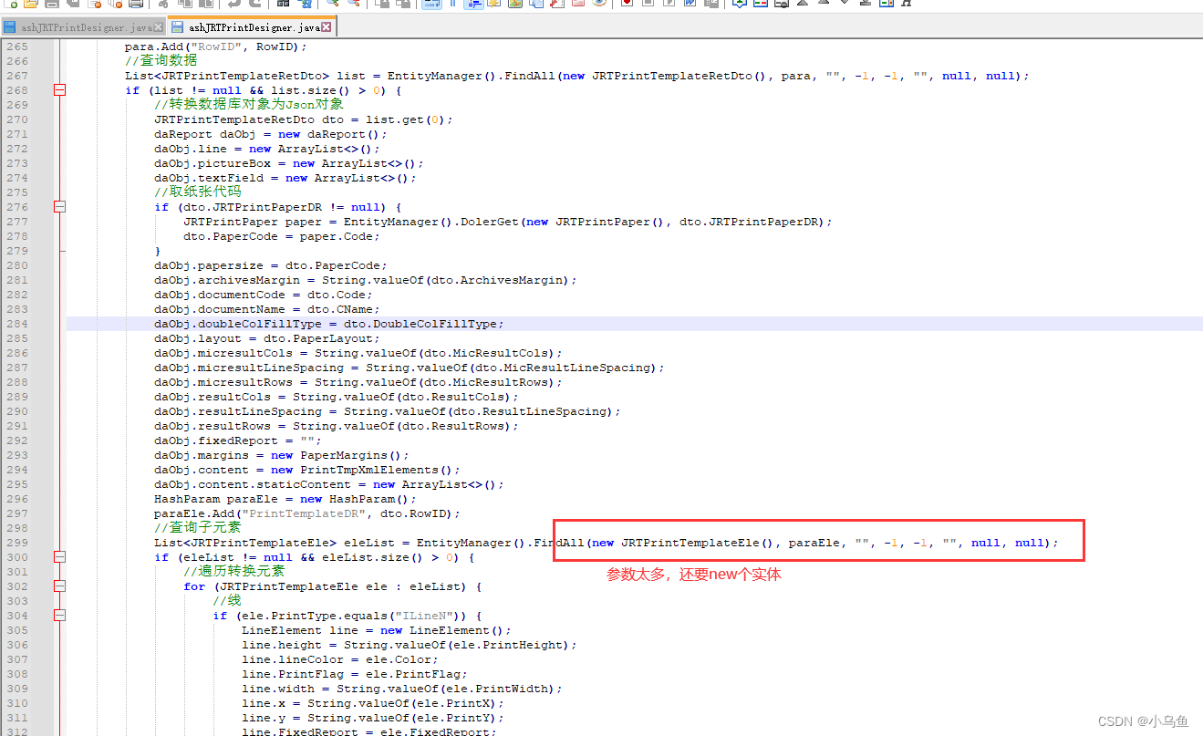The image size is (1203, 736).
Task: Collapse the fold block at line 268
Action: (x=60, y=90)
